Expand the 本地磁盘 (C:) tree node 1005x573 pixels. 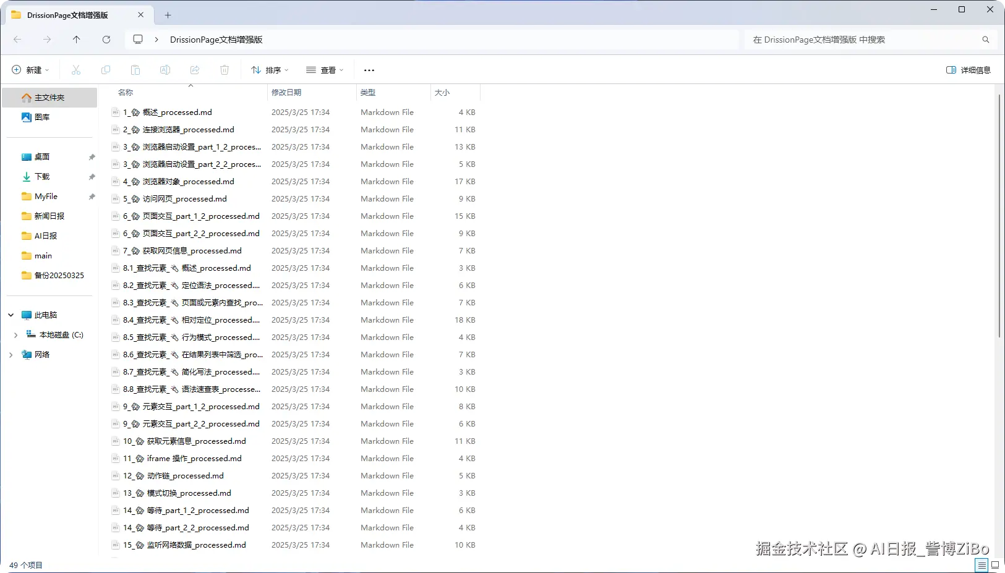[15, 335]
